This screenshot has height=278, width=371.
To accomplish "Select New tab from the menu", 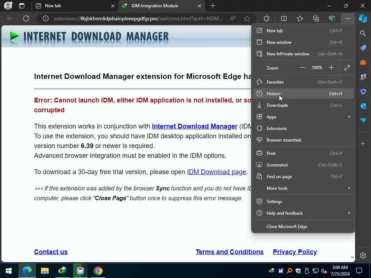I will click(303, 30).
